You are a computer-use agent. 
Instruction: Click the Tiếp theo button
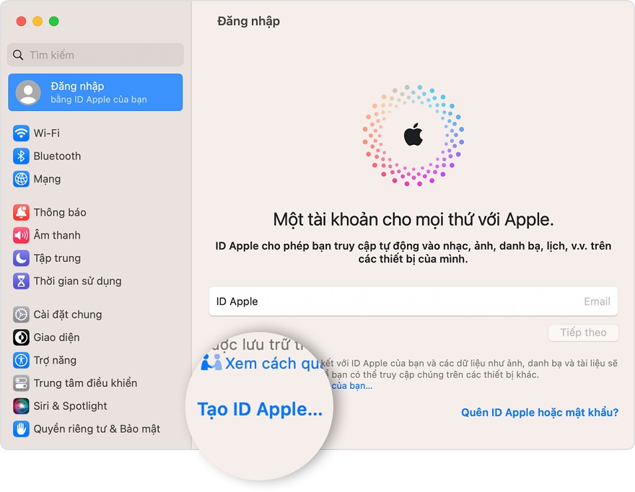583,333
